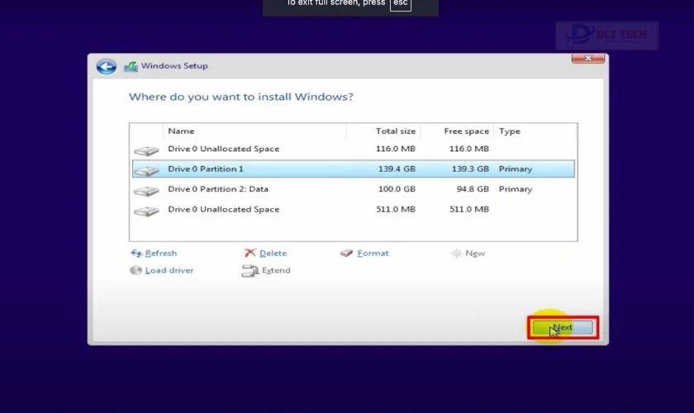The width and height of the screenshot is (694, 413).
Task: Click the 511.0 MB total size value
Action: pyautogui.click(x=396, y=209)
